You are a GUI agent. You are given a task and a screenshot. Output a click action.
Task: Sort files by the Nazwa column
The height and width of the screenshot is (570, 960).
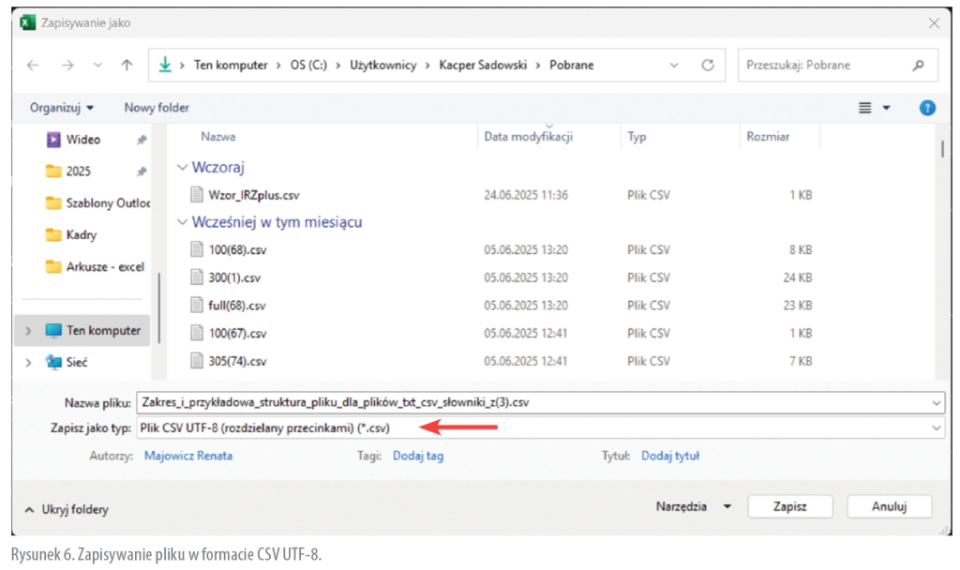[217, 137]
